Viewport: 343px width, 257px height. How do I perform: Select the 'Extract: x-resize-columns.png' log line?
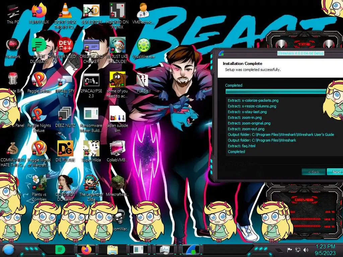pos(252,106)
